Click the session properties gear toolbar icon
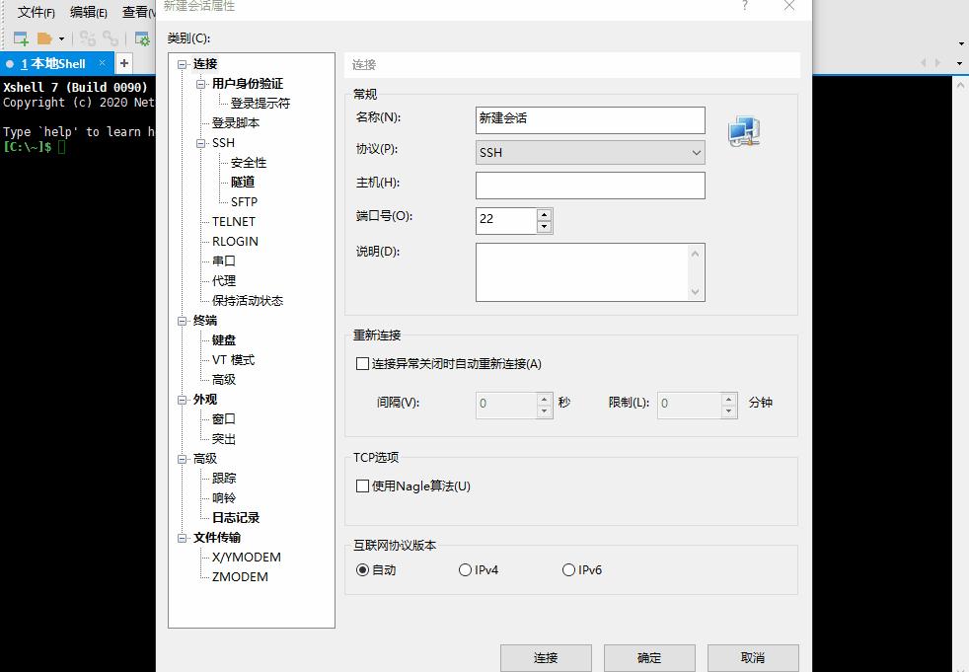Image resolution: width=969 pixels, height=672 pixels. 142,37
